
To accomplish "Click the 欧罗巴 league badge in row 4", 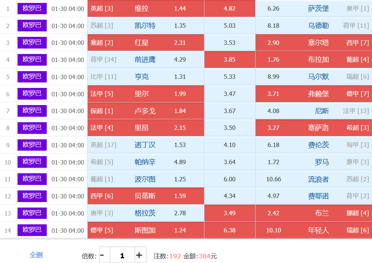I will point(32,59).
